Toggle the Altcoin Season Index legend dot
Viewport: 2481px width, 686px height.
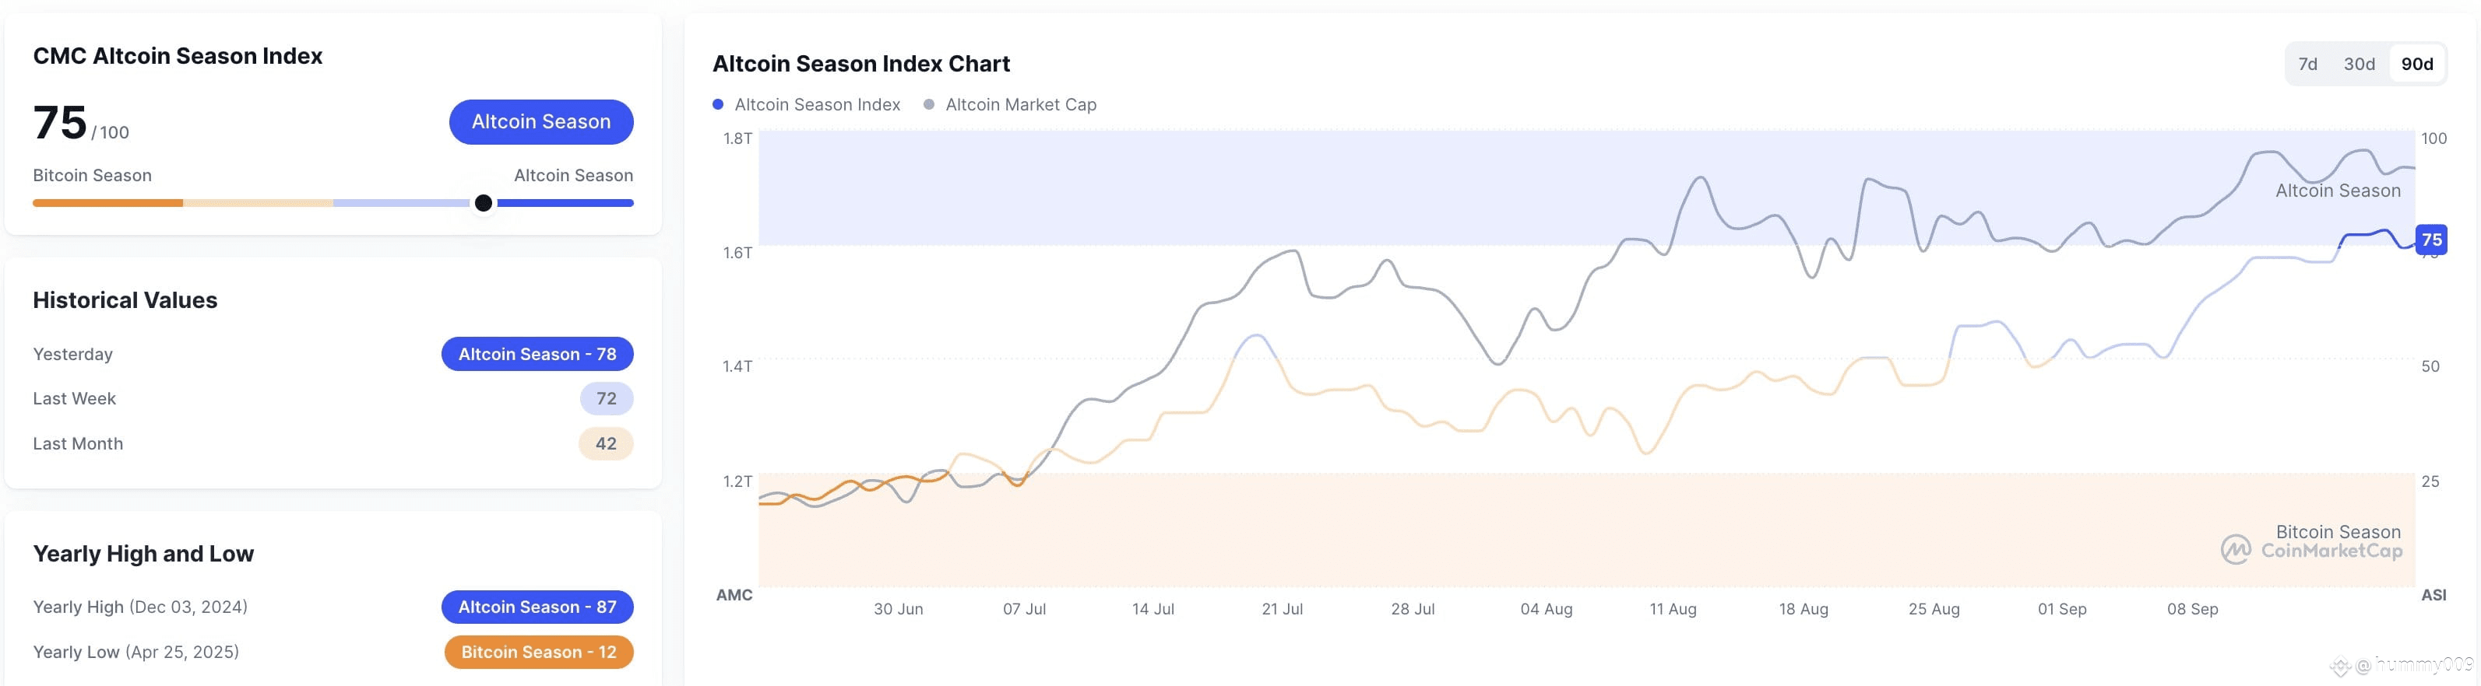pyautogui.click(x=717, y=104)
